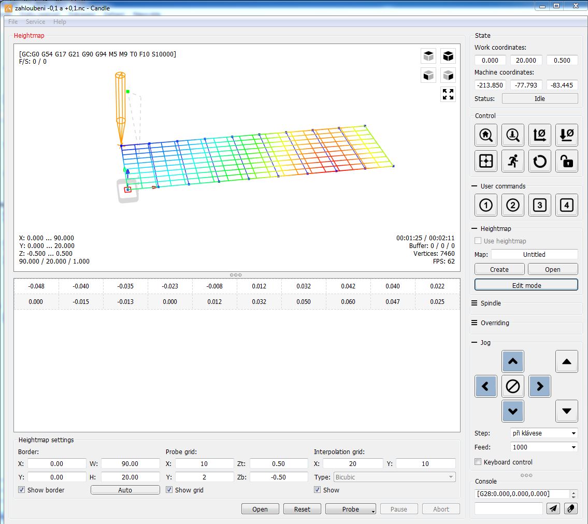Screen dimensions: 588x524
Task: Click the Zero XY icon in Control
Action: [540, 135]
